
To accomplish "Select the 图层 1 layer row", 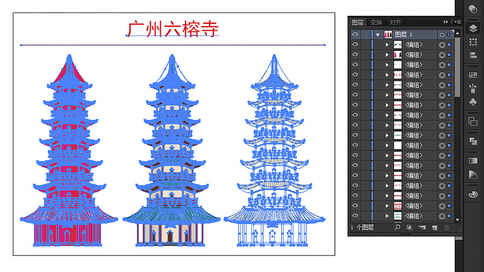I will (402, 34).
